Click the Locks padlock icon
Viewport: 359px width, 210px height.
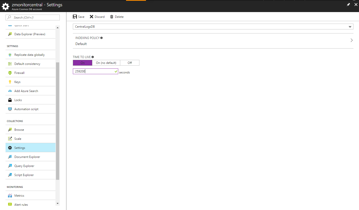tap(10, 100)
